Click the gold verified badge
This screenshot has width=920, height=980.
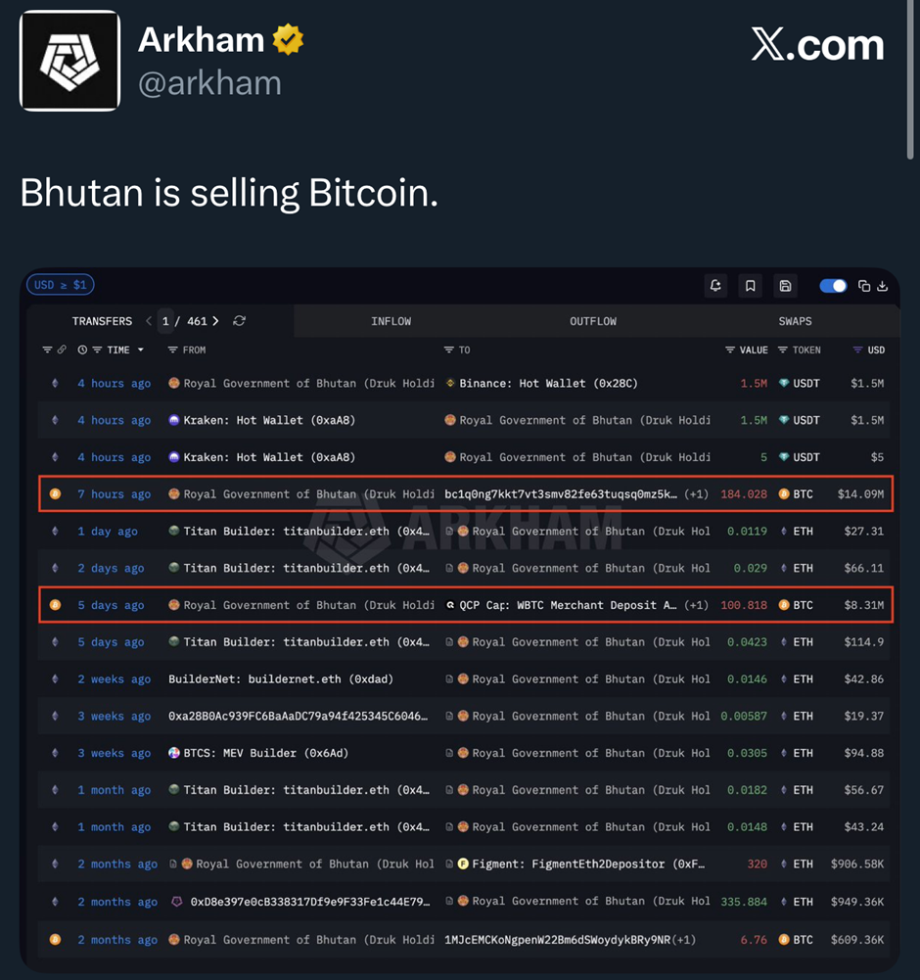tap(288, 40)
